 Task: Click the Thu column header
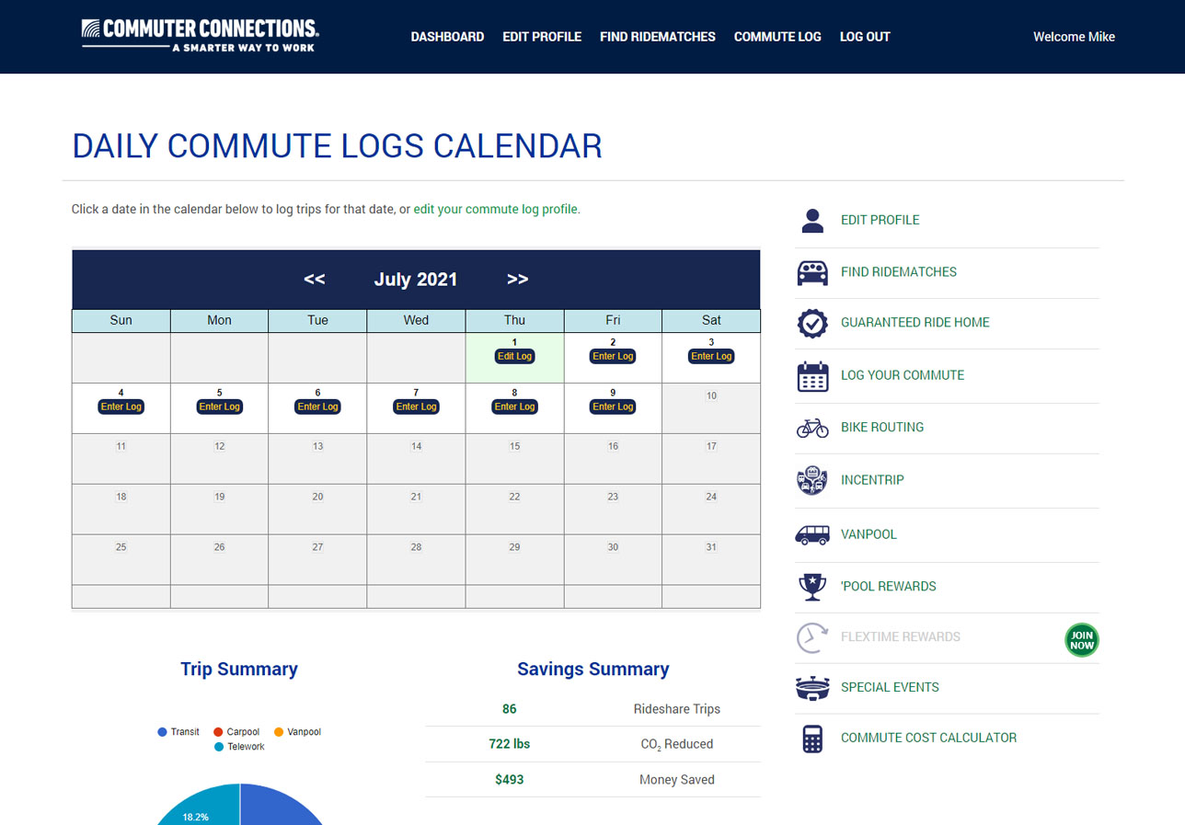pyautogui.click(x=514, y=320)
